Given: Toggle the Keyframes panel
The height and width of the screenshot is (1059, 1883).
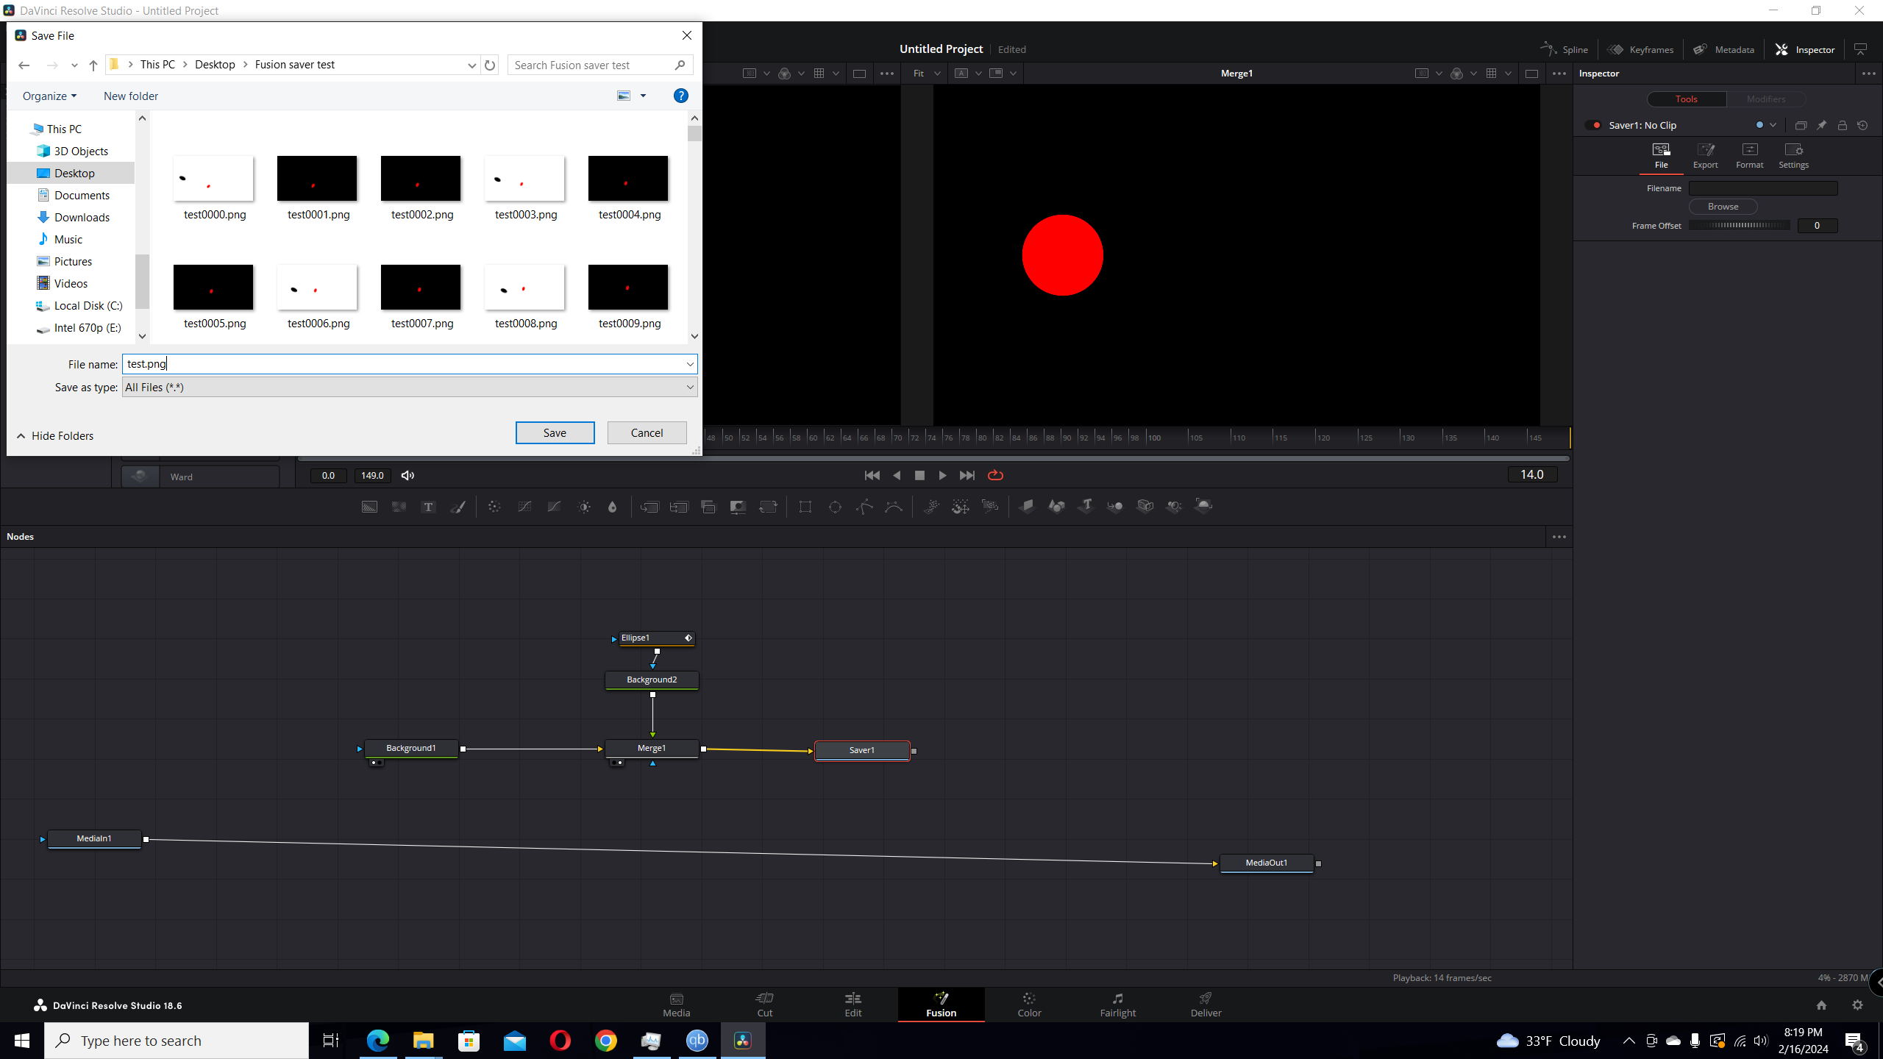Looking at the screenshot, I should point(1641,49).
